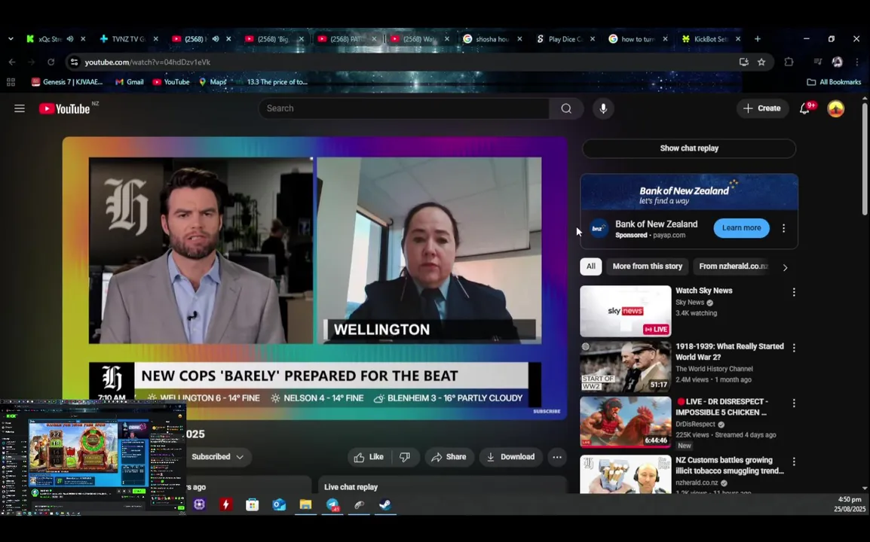
Task: Open Chrome media control icon
Action: (817, 62)
